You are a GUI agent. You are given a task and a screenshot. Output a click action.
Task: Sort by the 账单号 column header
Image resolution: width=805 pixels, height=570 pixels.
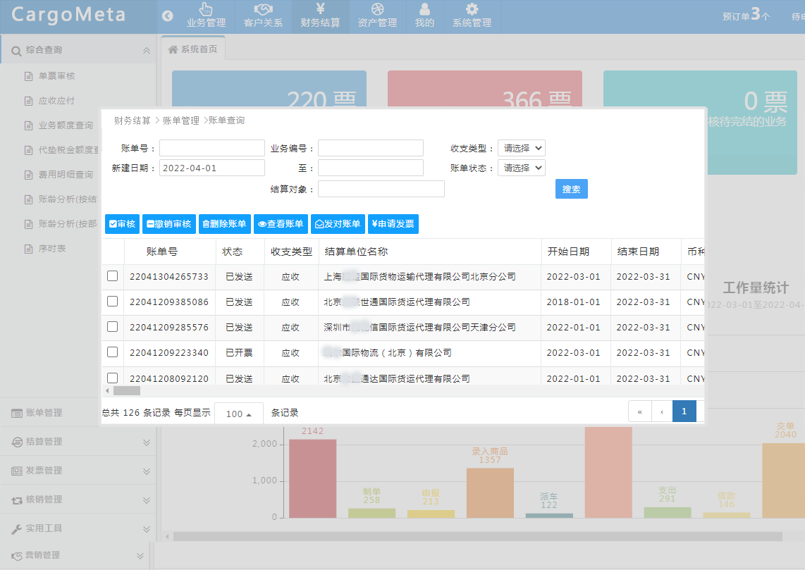point(162,252)
